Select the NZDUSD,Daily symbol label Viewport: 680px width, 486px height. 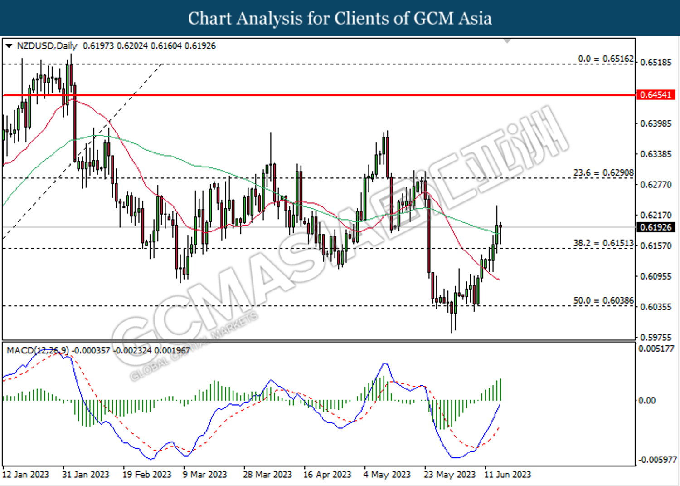(x=47, y=46)
